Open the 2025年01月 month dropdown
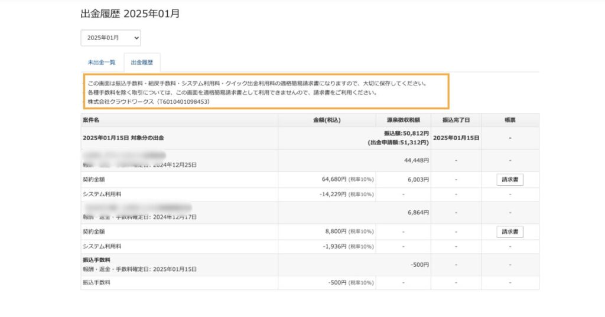This screenshot has width=605, height=317. (110, 38)
